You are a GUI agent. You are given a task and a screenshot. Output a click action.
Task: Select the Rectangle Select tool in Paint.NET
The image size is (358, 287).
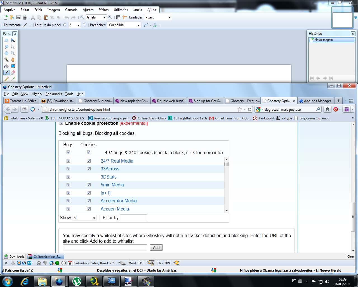click(6, 41)
